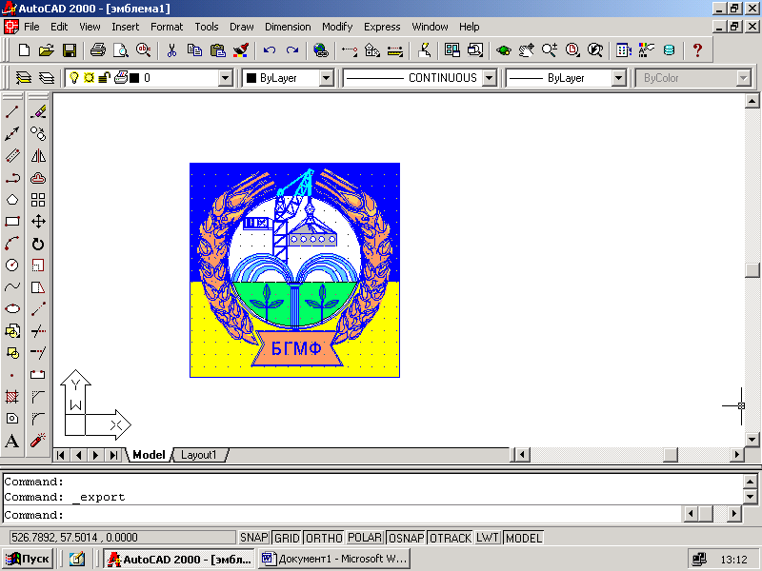This screenshot has height=571, width=762.
Task: Click AutoCAD 2000 taskbar button
Action: coord(179,559)
